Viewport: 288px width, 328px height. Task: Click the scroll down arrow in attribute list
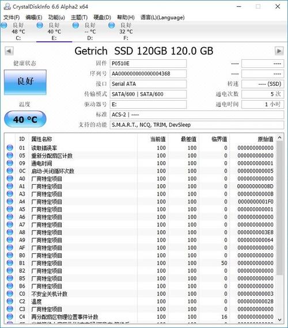click(279, 319)
